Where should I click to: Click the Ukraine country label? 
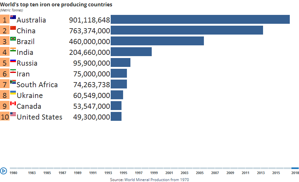[30, 95]
